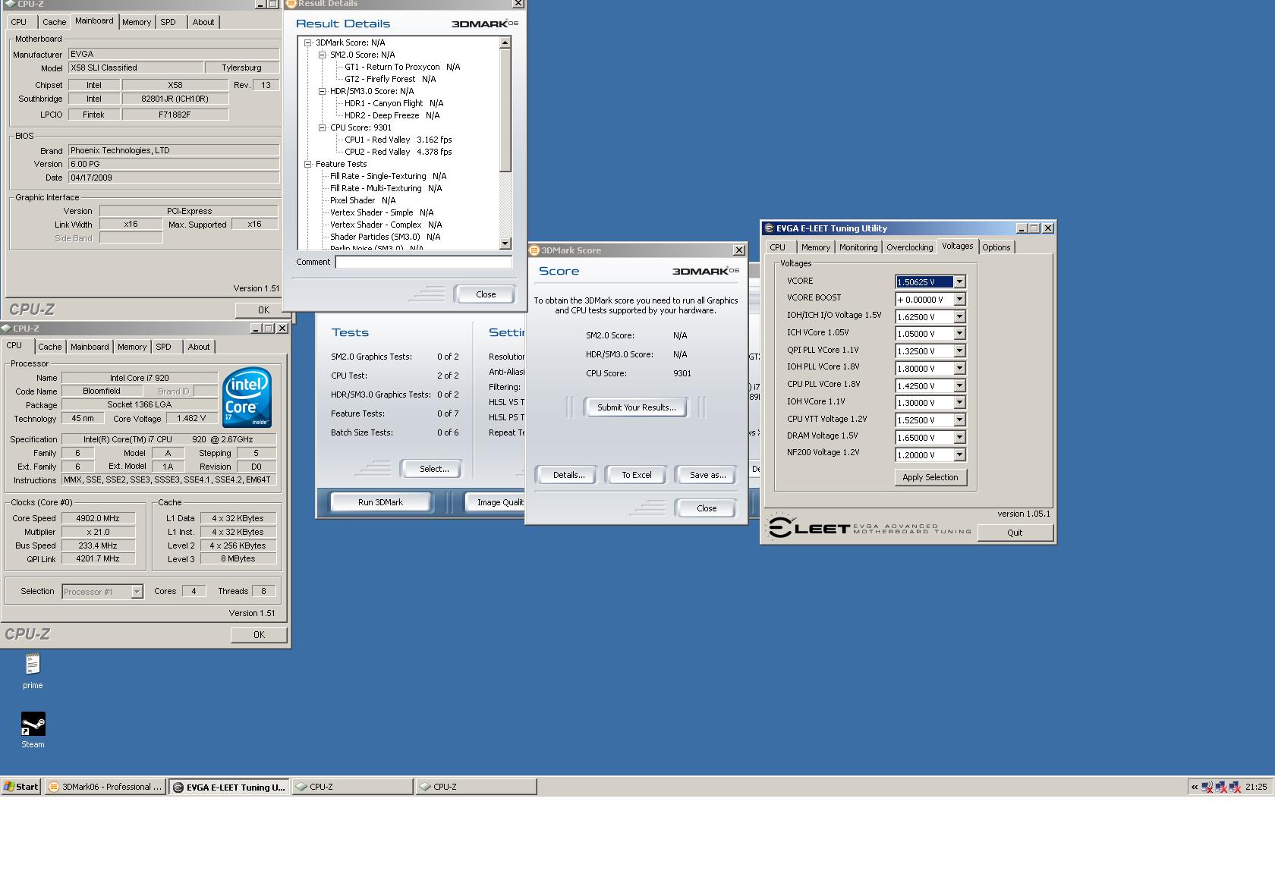
Task: Click the Comment input field
Action: coord(423,262)
